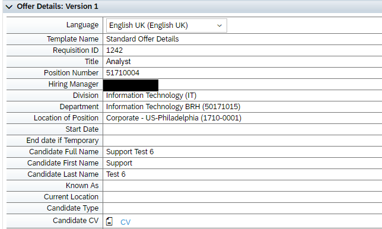382x229 pixels.
Task: Click the 'Requisition ID' label
Action: click(x=75, y=50)
